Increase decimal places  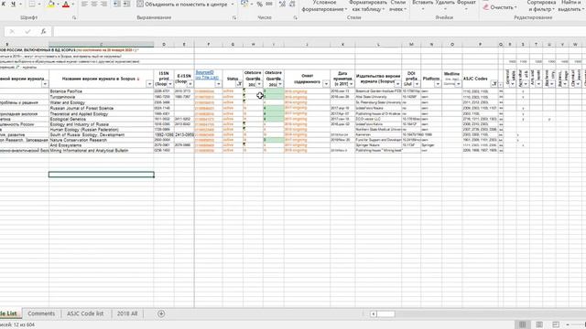pyautogui.click(x=282, y=4)
